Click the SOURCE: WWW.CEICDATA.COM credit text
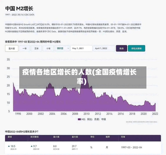 pyautogui.click(x=141, y=122)
